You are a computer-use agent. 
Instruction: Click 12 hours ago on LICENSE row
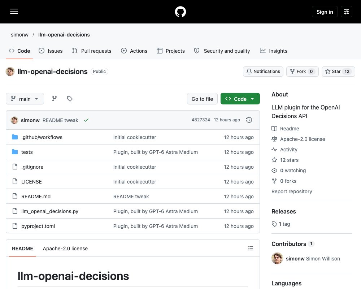pyautogui.click(x=239, y=182)
